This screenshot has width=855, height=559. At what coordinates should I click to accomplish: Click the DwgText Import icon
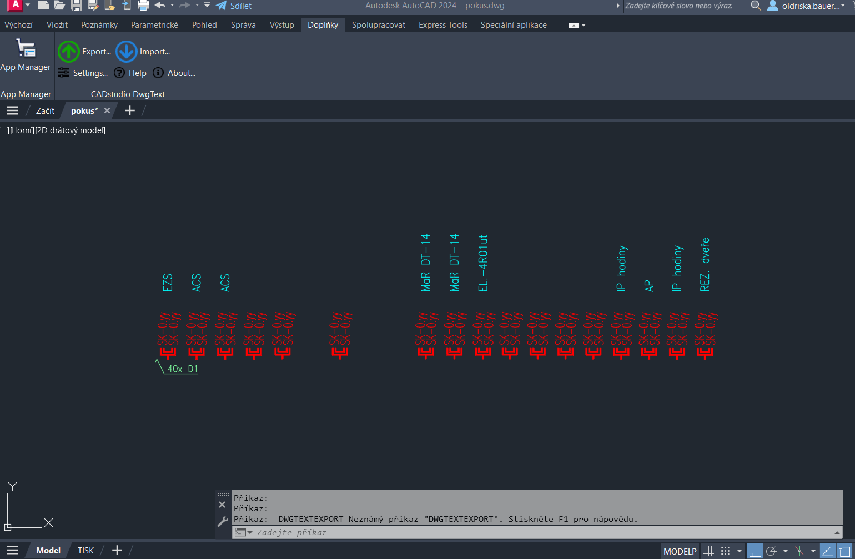click(x=127, y=52)
